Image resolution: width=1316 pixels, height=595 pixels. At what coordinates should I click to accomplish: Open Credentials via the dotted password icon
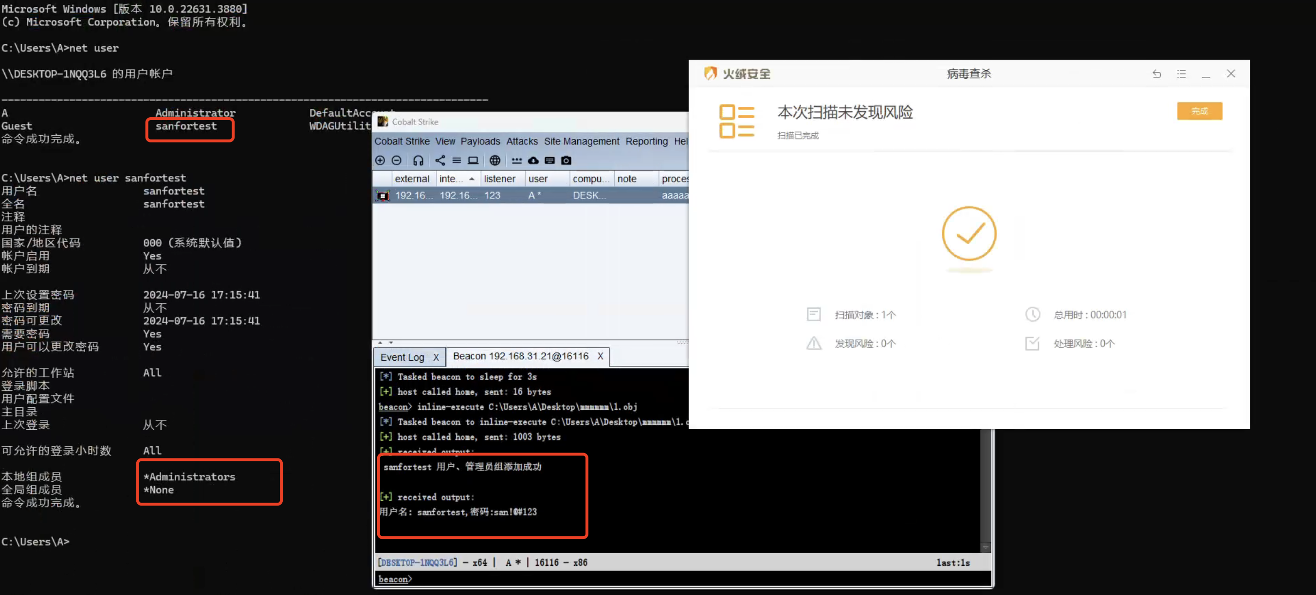click(x=516, y=160)
